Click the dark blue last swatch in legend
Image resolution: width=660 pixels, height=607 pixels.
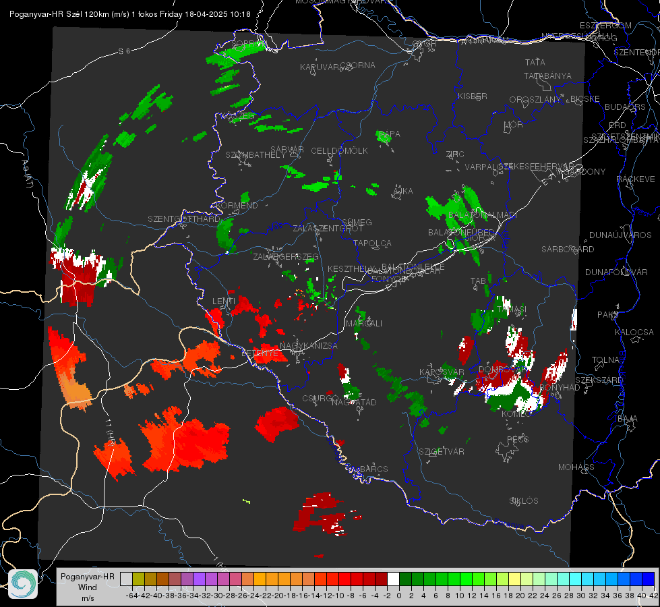649,579
